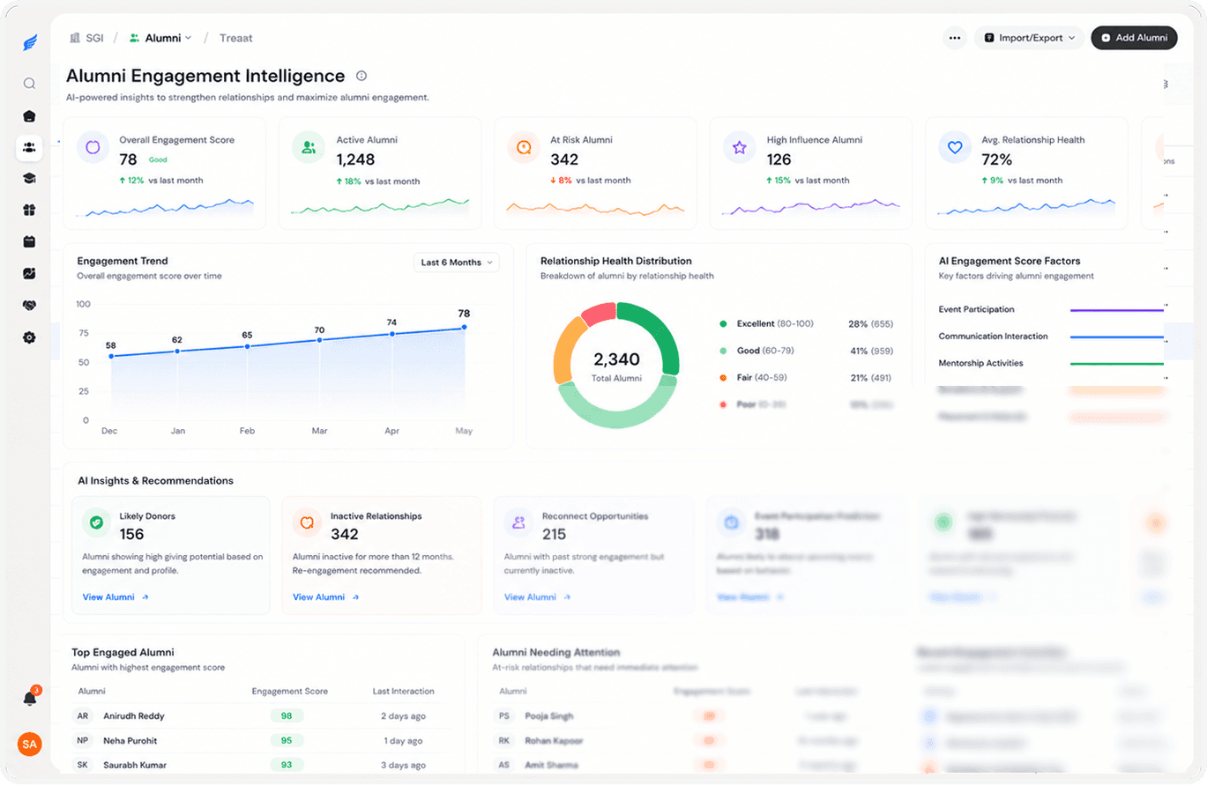Open the three-dots more options button
1207x785 pixels.
point(955,38)
